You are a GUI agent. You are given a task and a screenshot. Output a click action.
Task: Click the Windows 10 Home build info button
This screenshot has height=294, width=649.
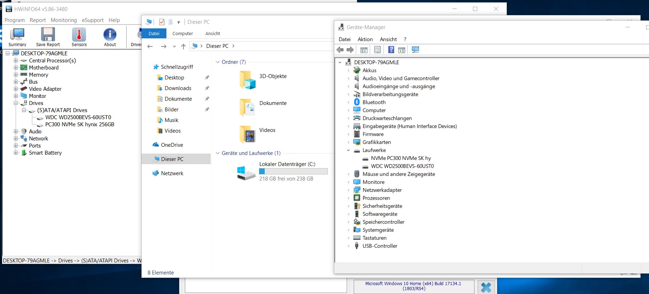point(414,287)
